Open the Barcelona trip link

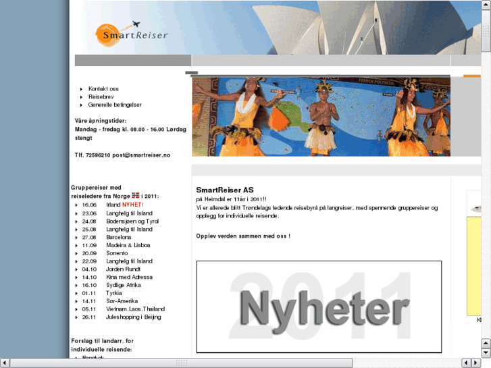(x=118, y=238)
